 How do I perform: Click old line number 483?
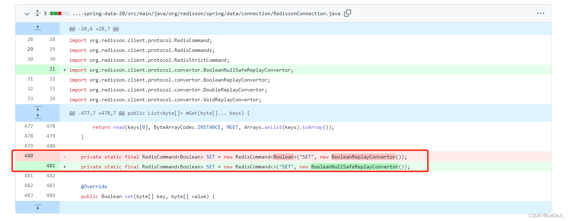[x=29, y=195]
